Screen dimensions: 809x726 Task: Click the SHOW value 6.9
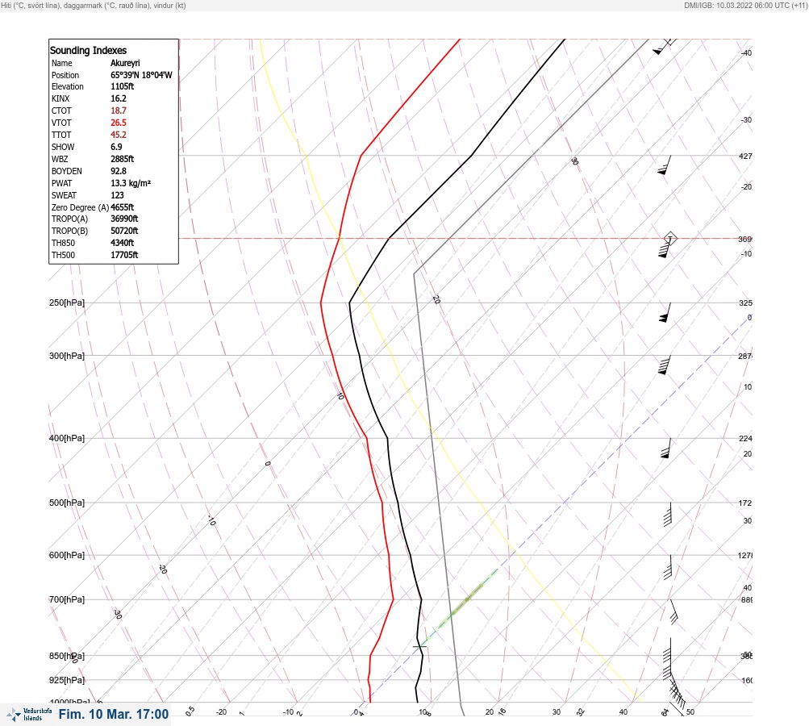point(117,147)
